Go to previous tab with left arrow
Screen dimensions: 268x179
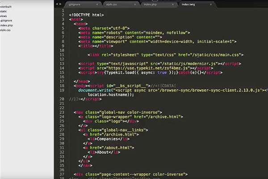pos(57,4)
